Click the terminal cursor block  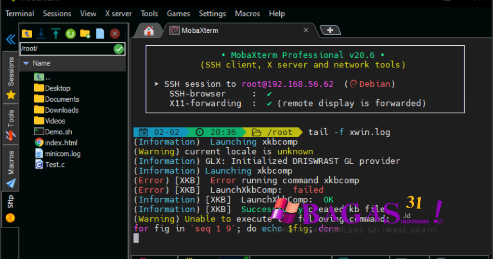tap(136, 238)
